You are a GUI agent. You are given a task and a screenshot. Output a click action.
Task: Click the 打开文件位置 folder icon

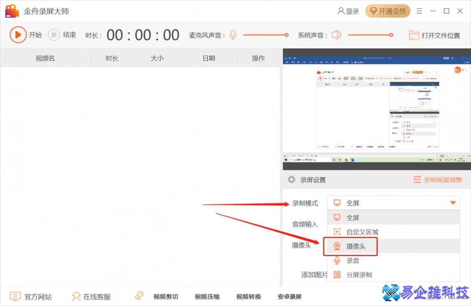click(x=414, y=34)
